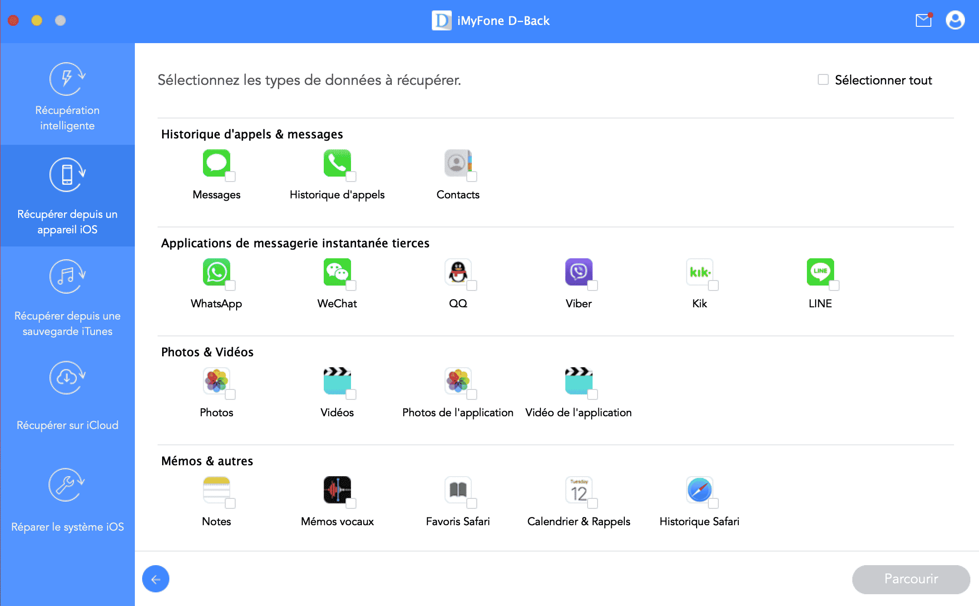Click the Vidéos clapperboard icon
Screen dimensions: 979x606
click(x=337, y=381)
